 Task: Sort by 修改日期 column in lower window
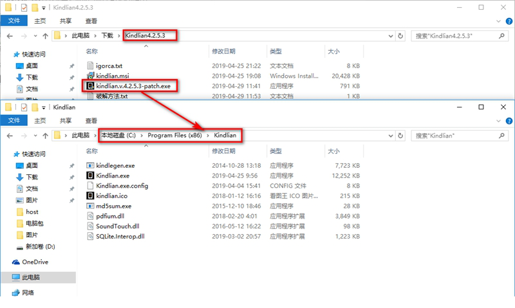[x=223, y=150]
